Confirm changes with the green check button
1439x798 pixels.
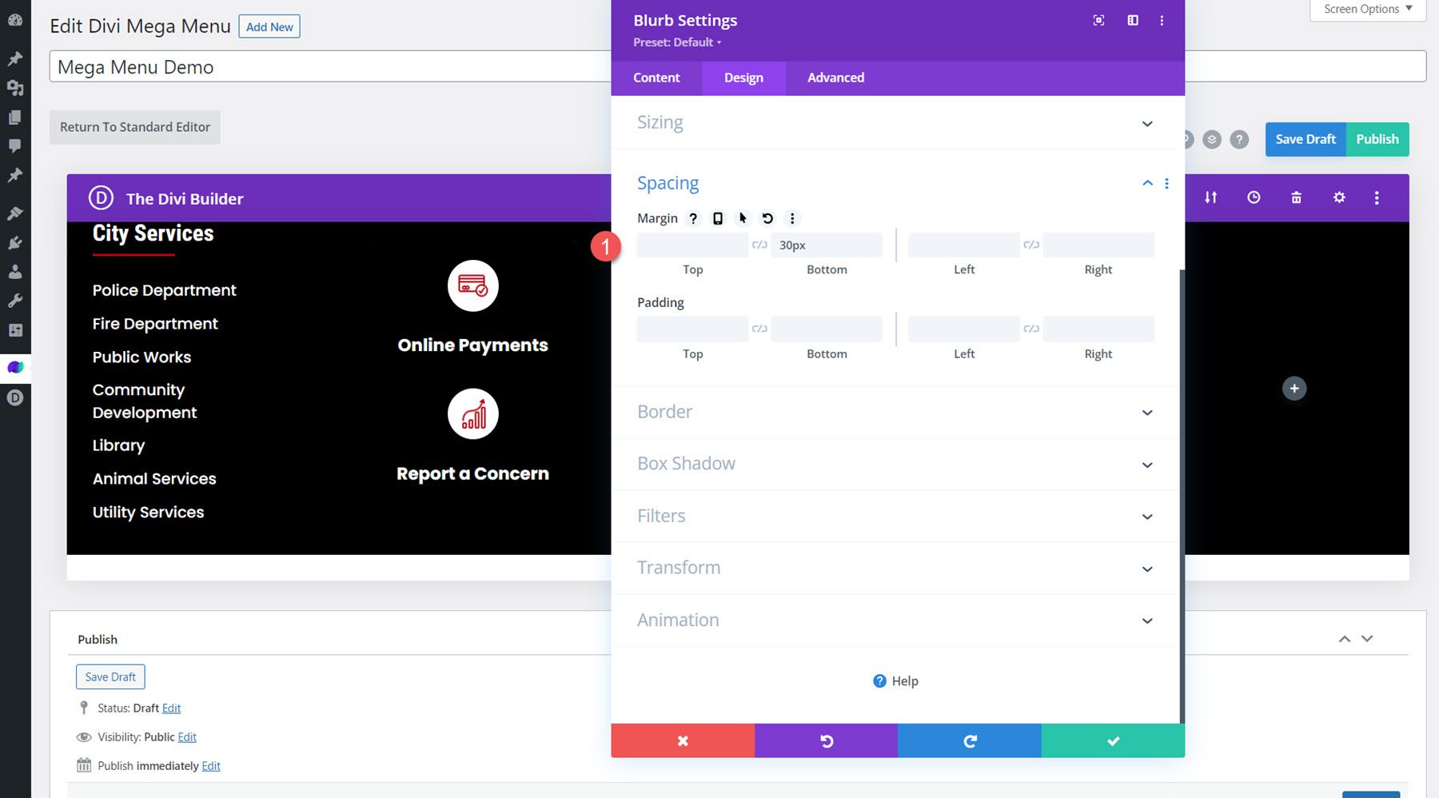point(1112,740)
